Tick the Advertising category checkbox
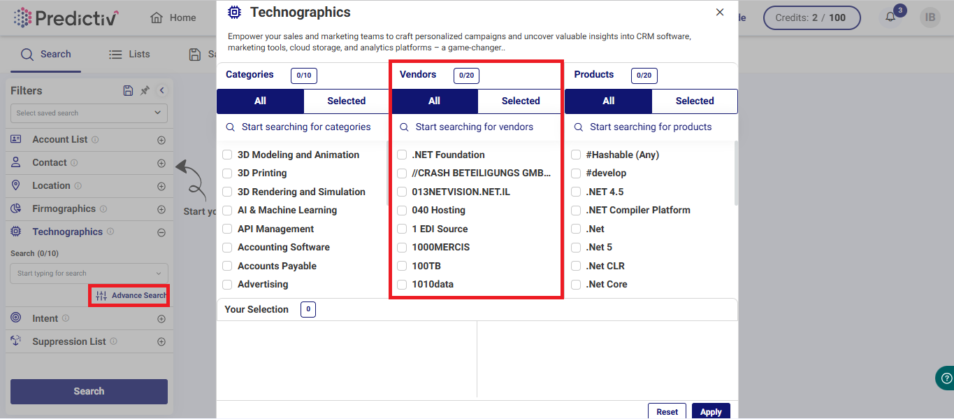The height and width of the screenshot is (419, 954). tap(227, 284)
